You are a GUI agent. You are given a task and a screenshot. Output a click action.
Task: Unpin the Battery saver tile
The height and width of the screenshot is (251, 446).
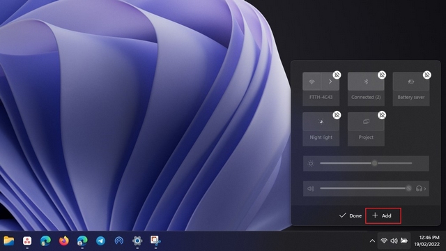[x=426, y=75]
